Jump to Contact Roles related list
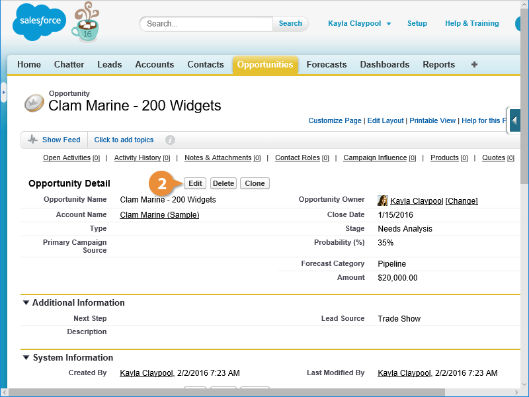 (x=302, y=157)
